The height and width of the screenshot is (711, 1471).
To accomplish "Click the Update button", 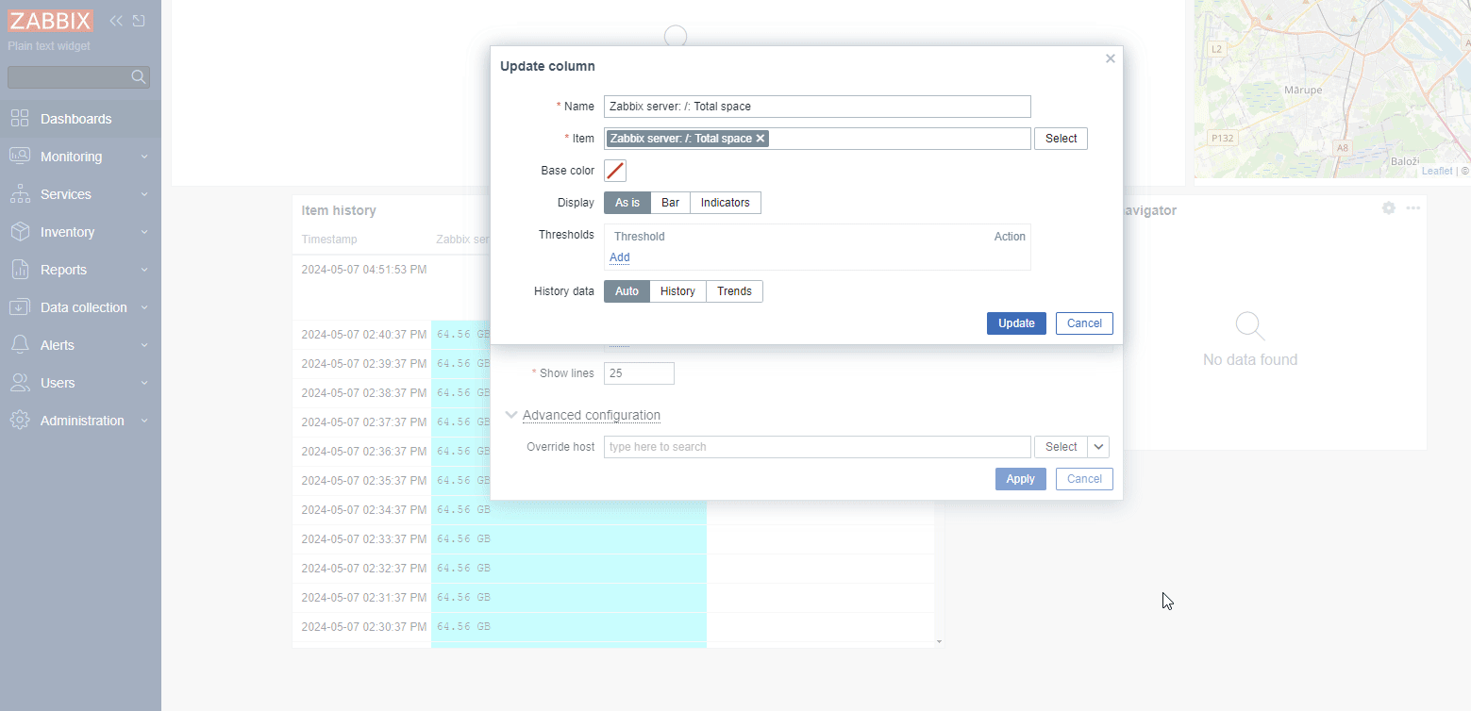I will (x=1016, y=323).
